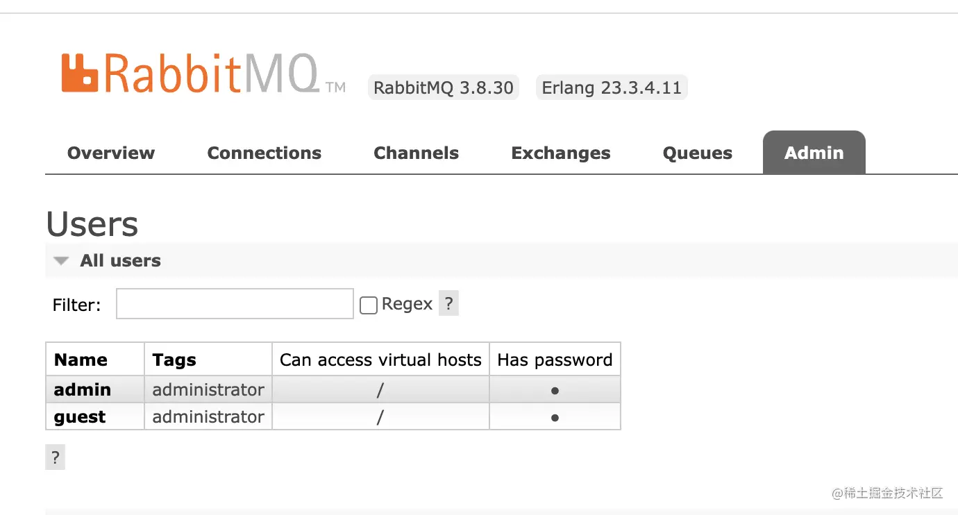Open the admin user details
958x515 pixels.
click(83, 389)
